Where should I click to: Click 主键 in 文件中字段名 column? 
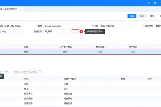[x=66, y=84]
